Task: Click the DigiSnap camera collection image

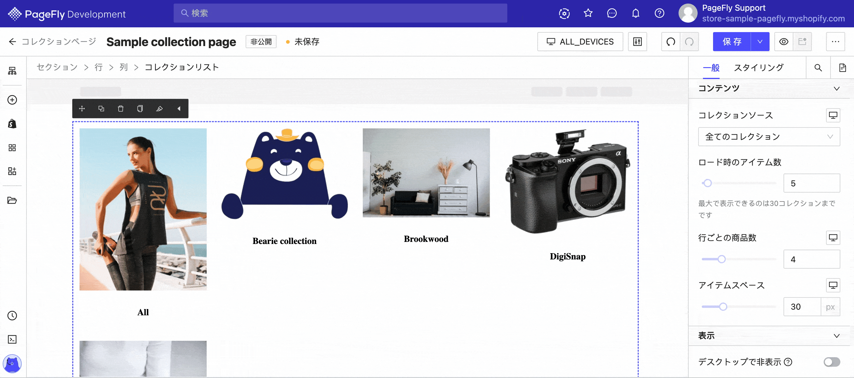Action: [568, 182]
